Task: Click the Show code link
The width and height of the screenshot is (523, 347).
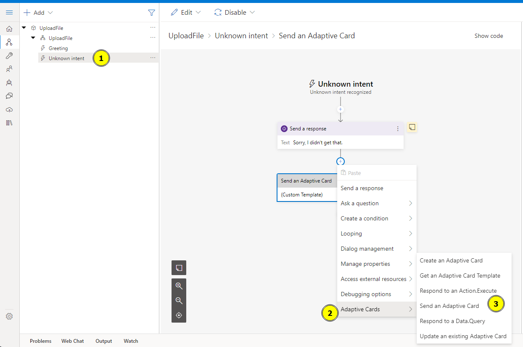Action: pyautogui.click(x=489, y=36)
